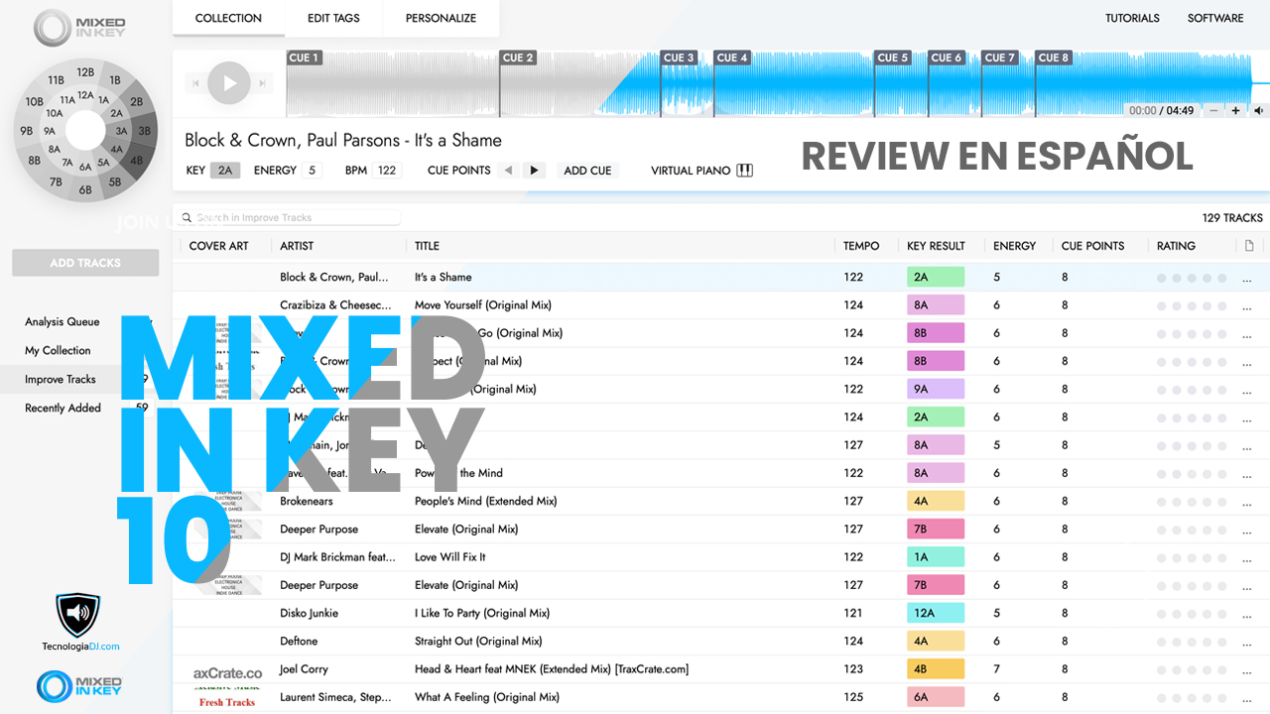This screenshot has width=1270, height=714.
Task: Click the magnifier search icon
Action: click(x=186, y=217)
